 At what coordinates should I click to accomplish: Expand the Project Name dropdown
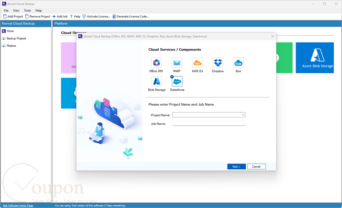tap(243, 115)
